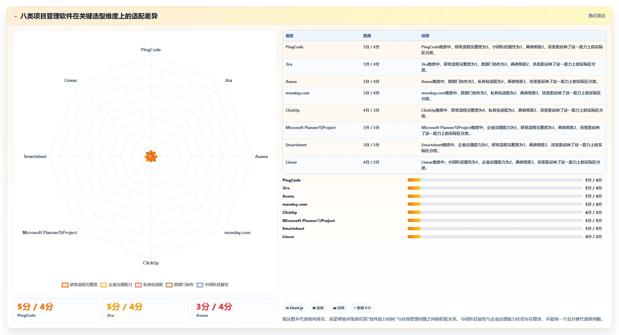The image size is (619, 335).
Task: Click the PingCode description text in the table
Action: 512,50
